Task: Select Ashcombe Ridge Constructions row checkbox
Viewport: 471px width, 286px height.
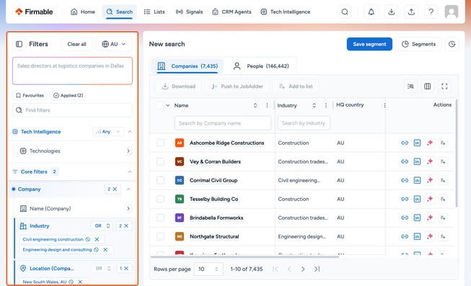Action: (x=160, y=143)
